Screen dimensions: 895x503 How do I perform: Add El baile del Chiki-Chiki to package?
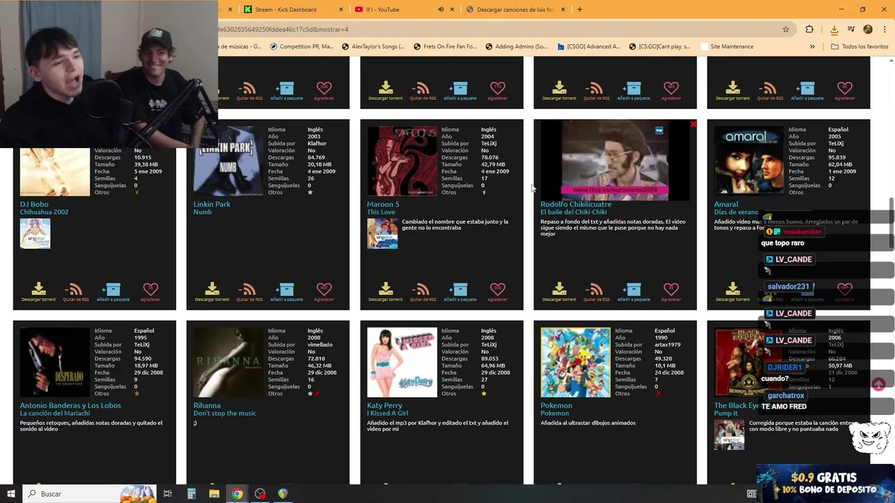click(633, 292)
